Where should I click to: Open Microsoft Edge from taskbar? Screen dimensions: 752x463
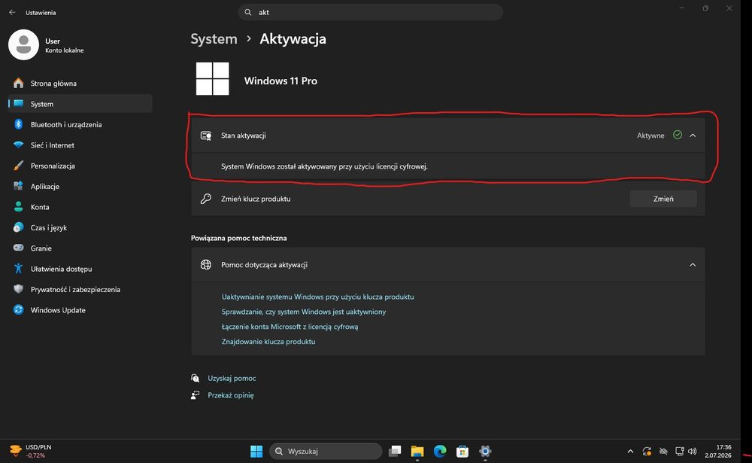[x=440, y=451]
